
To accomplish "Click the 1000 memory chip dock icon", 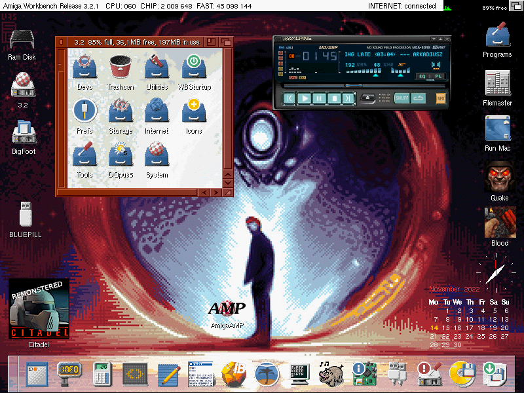I will [x=69, y=373].
